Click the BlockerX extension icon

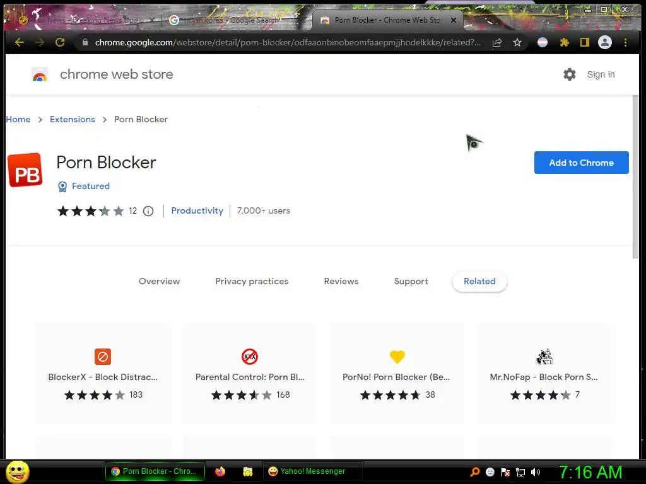tap(103, 357)
